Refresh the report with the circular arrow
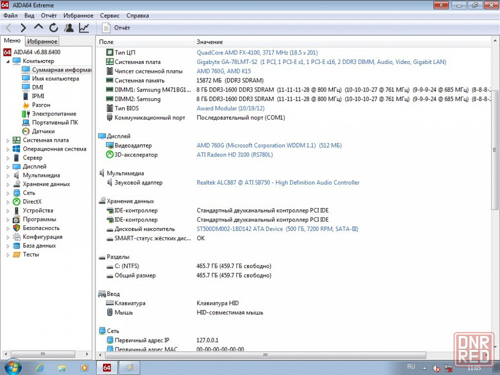Image resolution: width=500 pixels, height=375 pixels. [53, 27]
